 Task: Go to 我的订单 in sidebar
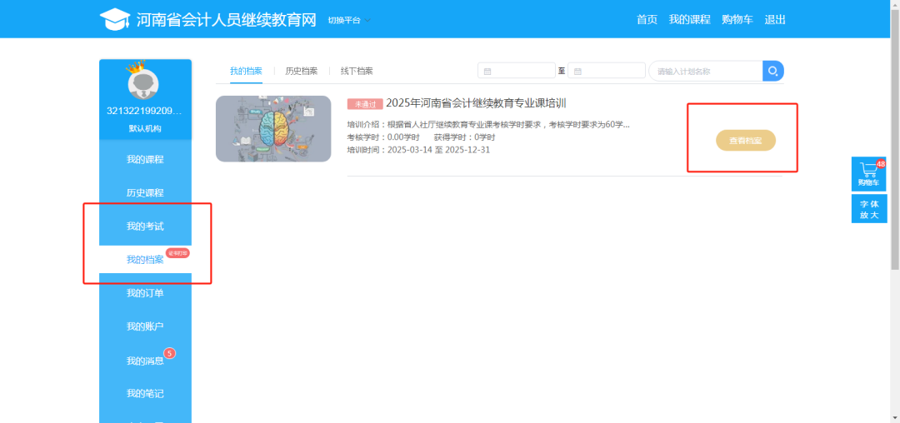(x=145, y=293)
